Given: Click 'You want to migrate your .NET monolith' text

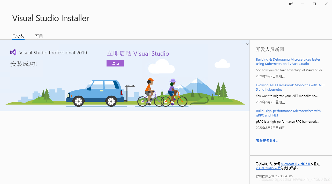Looking at the screenshot, I should 287,96.
